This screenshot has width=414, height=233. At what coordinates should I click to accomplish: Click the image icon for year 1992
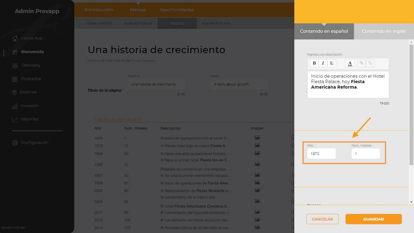[257, 164]
